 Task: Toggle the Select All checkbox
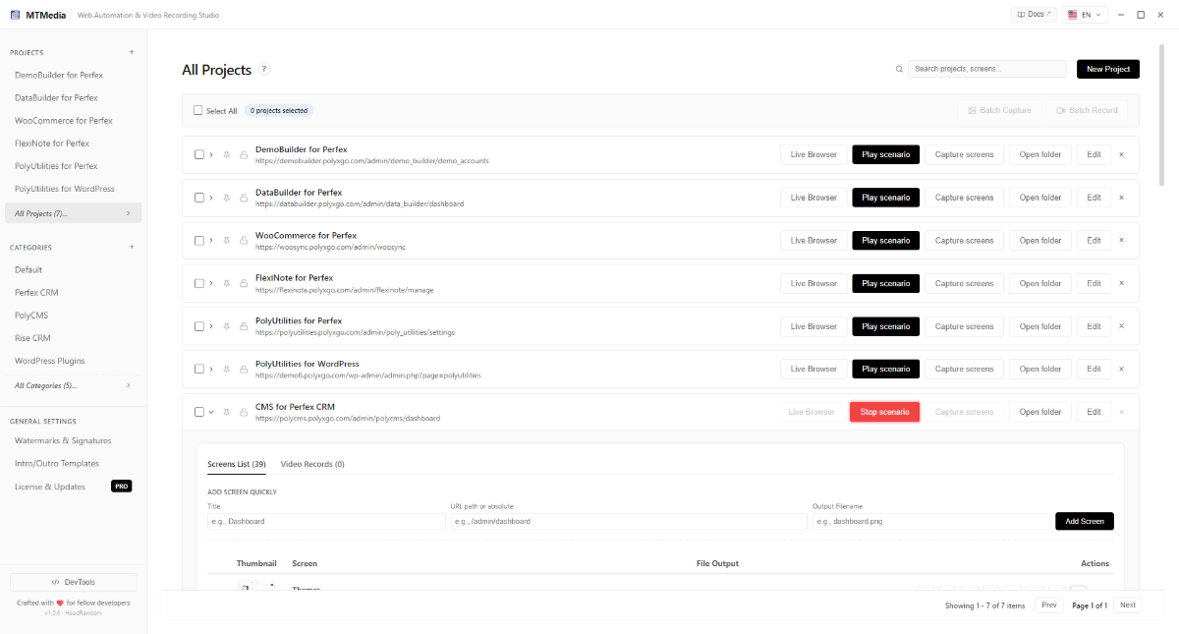[x=197, y=110]
